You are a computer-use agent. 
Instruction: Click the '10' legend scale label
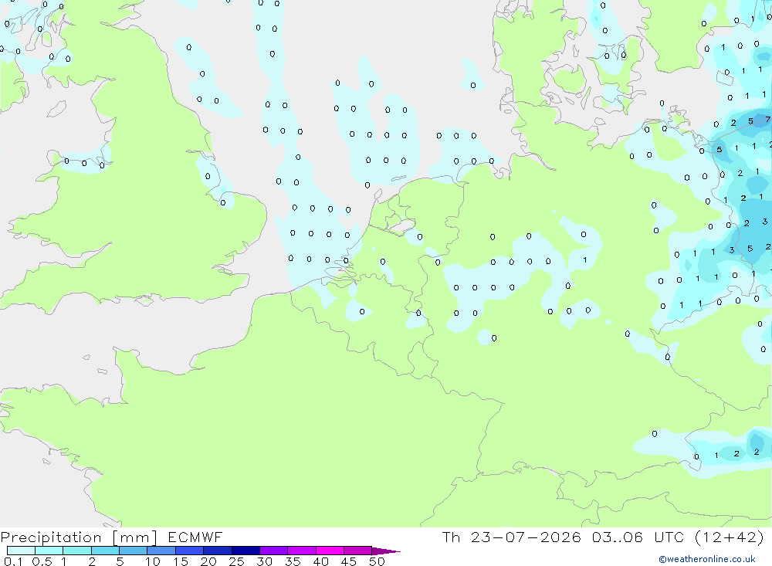(153, 561)
